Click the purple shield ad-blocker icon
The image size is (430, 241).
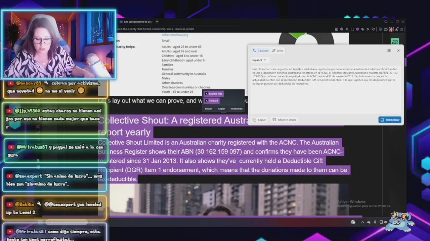point(357,29)
